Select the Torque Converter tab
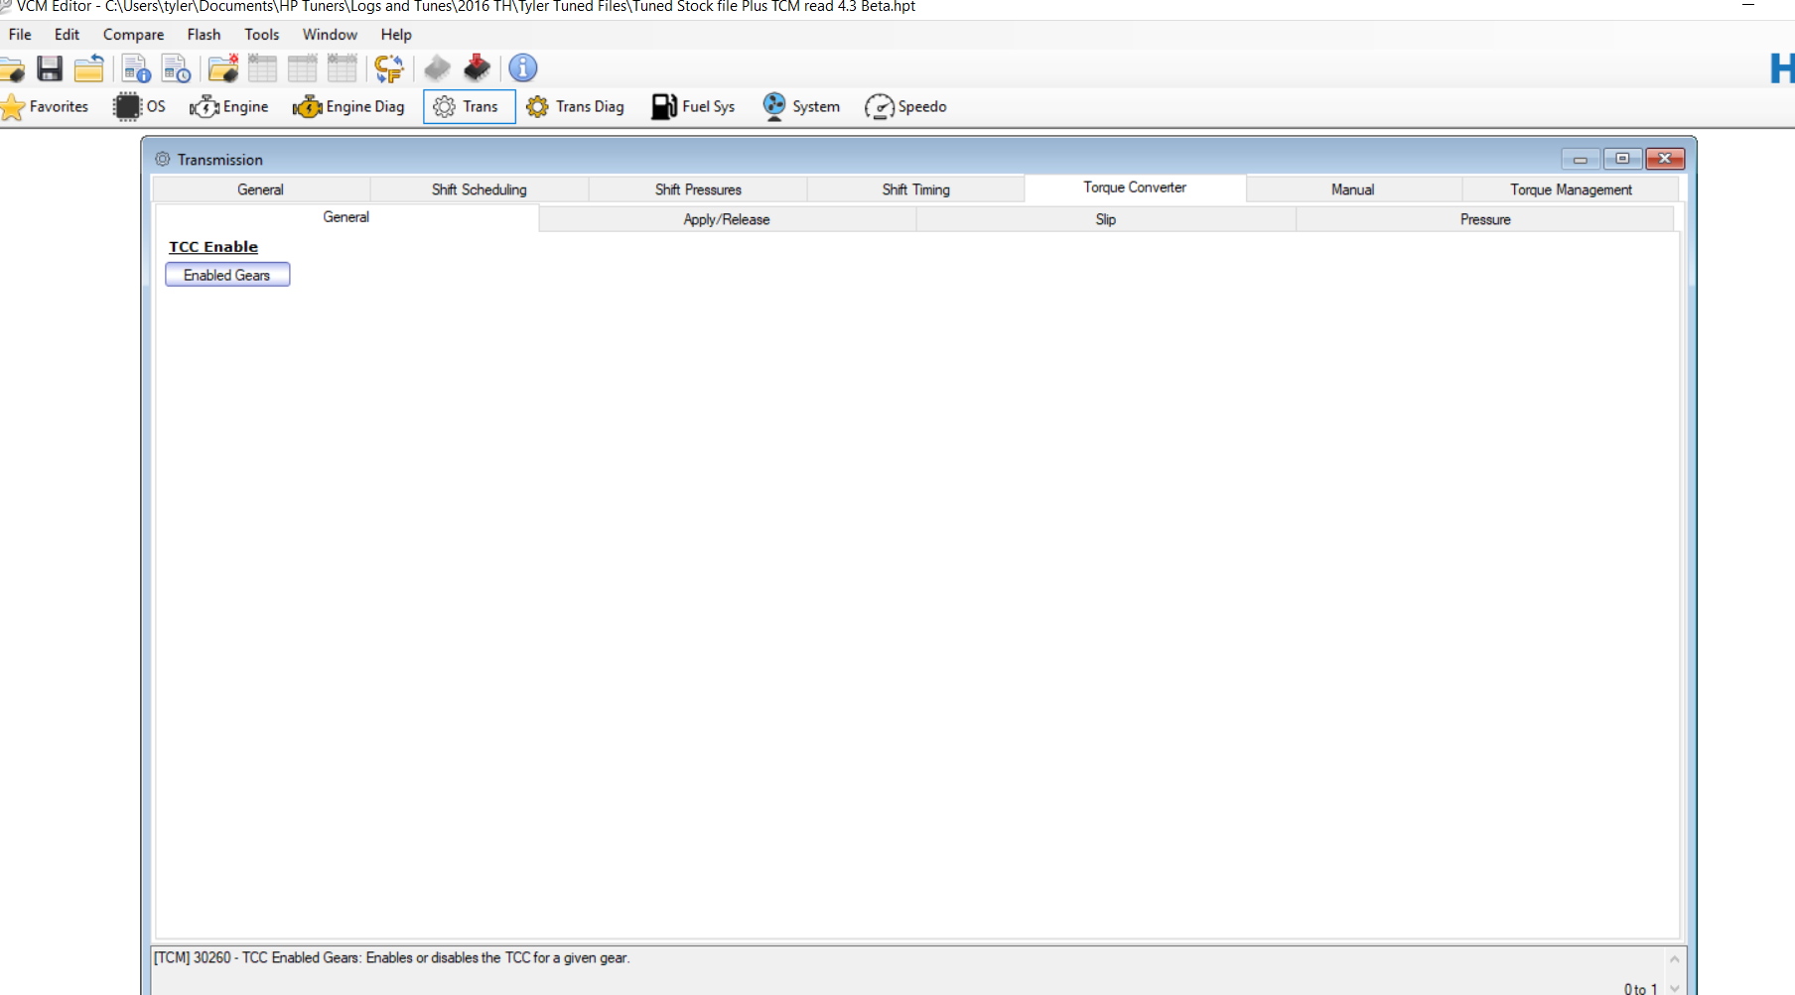 [x=1135, y=187]
